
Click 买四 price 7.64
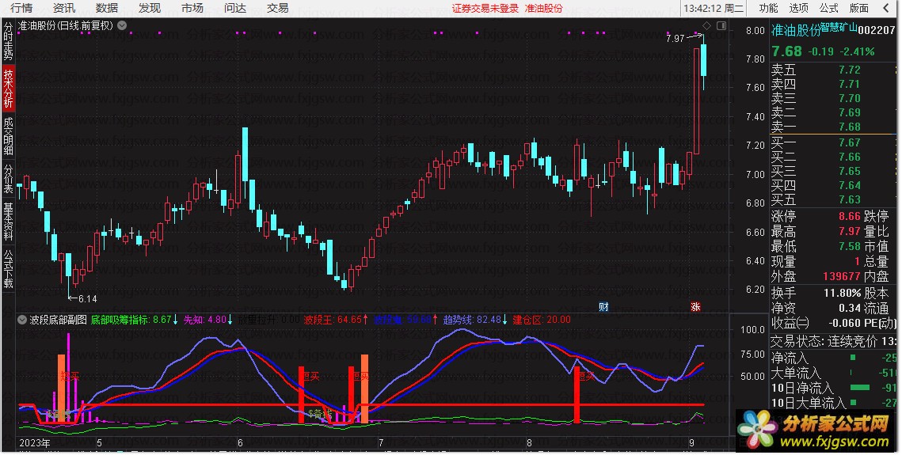coord(849,185)
